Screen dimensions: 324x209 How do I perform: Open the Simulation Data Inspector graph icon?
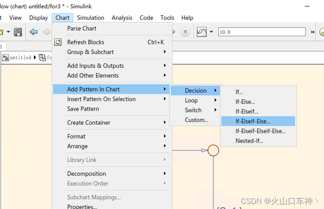202,32
